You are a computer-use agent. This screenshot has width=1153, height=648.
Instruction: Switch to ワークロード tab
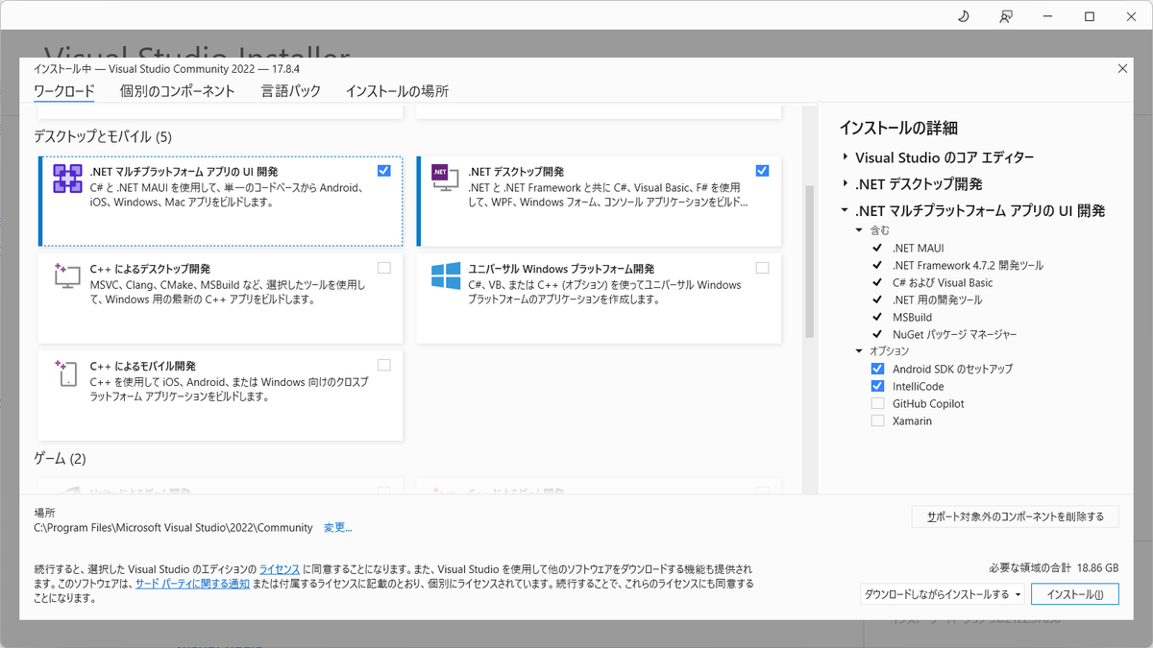[x=64, y=91]
